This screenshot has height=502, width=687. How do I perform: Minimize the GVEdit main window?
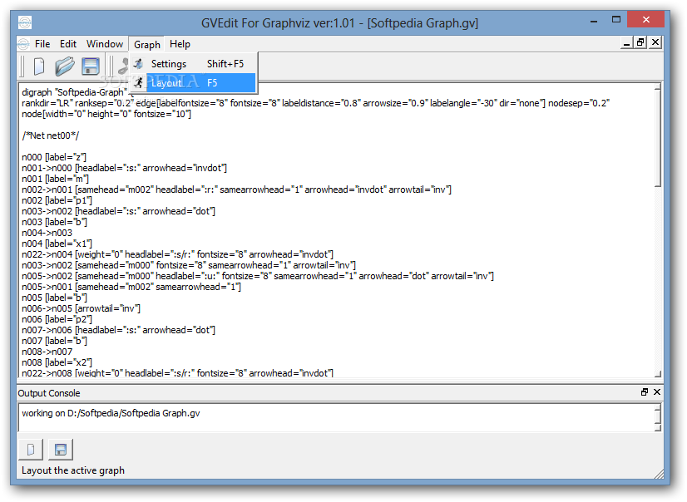pos(594,20)
